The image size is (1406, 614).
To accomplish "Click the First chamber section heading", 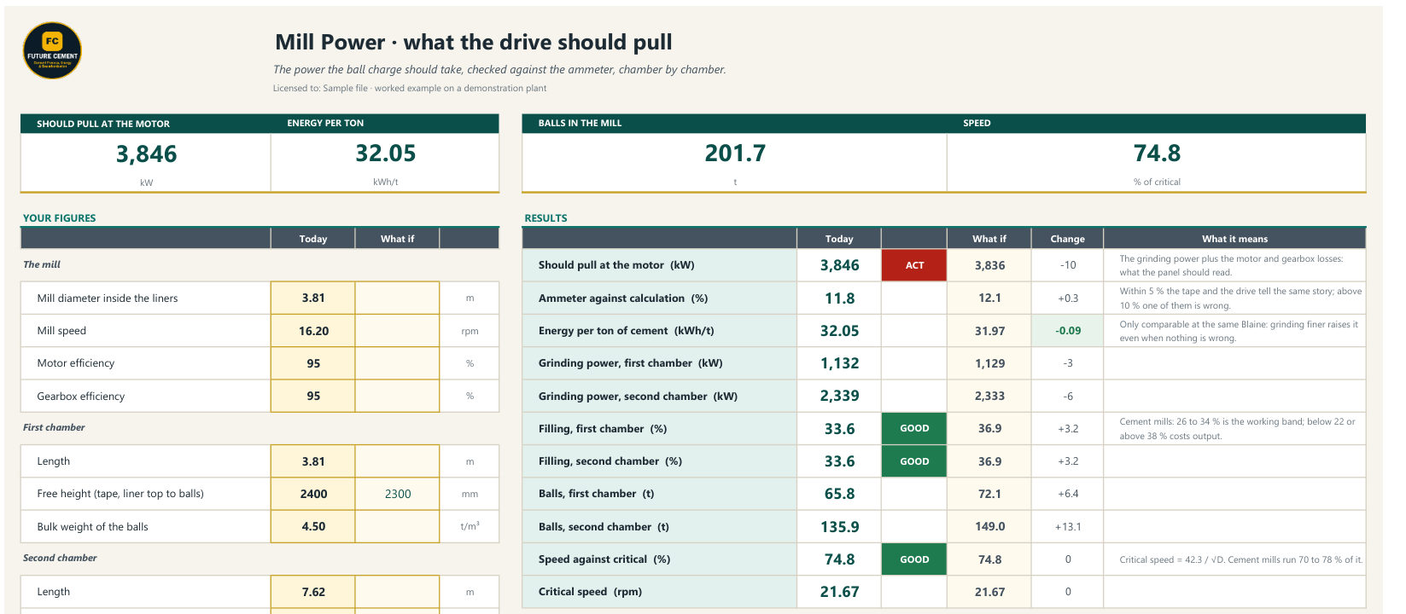I will tap(54, 427).
